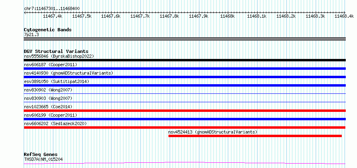Viewport: 357px width, 168px height.
Task: Select the thin blue nsv830903 variant line
Action: click(185, 102)
